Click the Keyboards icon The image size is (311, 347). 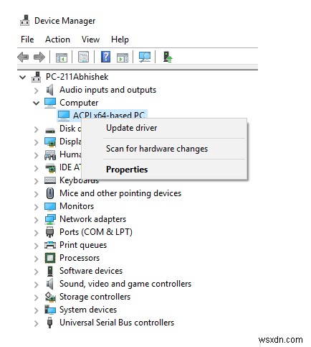(50, 180)
